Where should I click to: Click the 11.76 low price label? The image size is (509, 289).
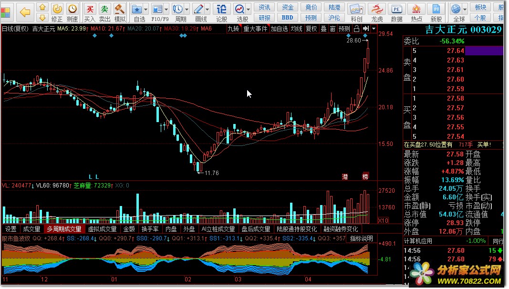212,173
